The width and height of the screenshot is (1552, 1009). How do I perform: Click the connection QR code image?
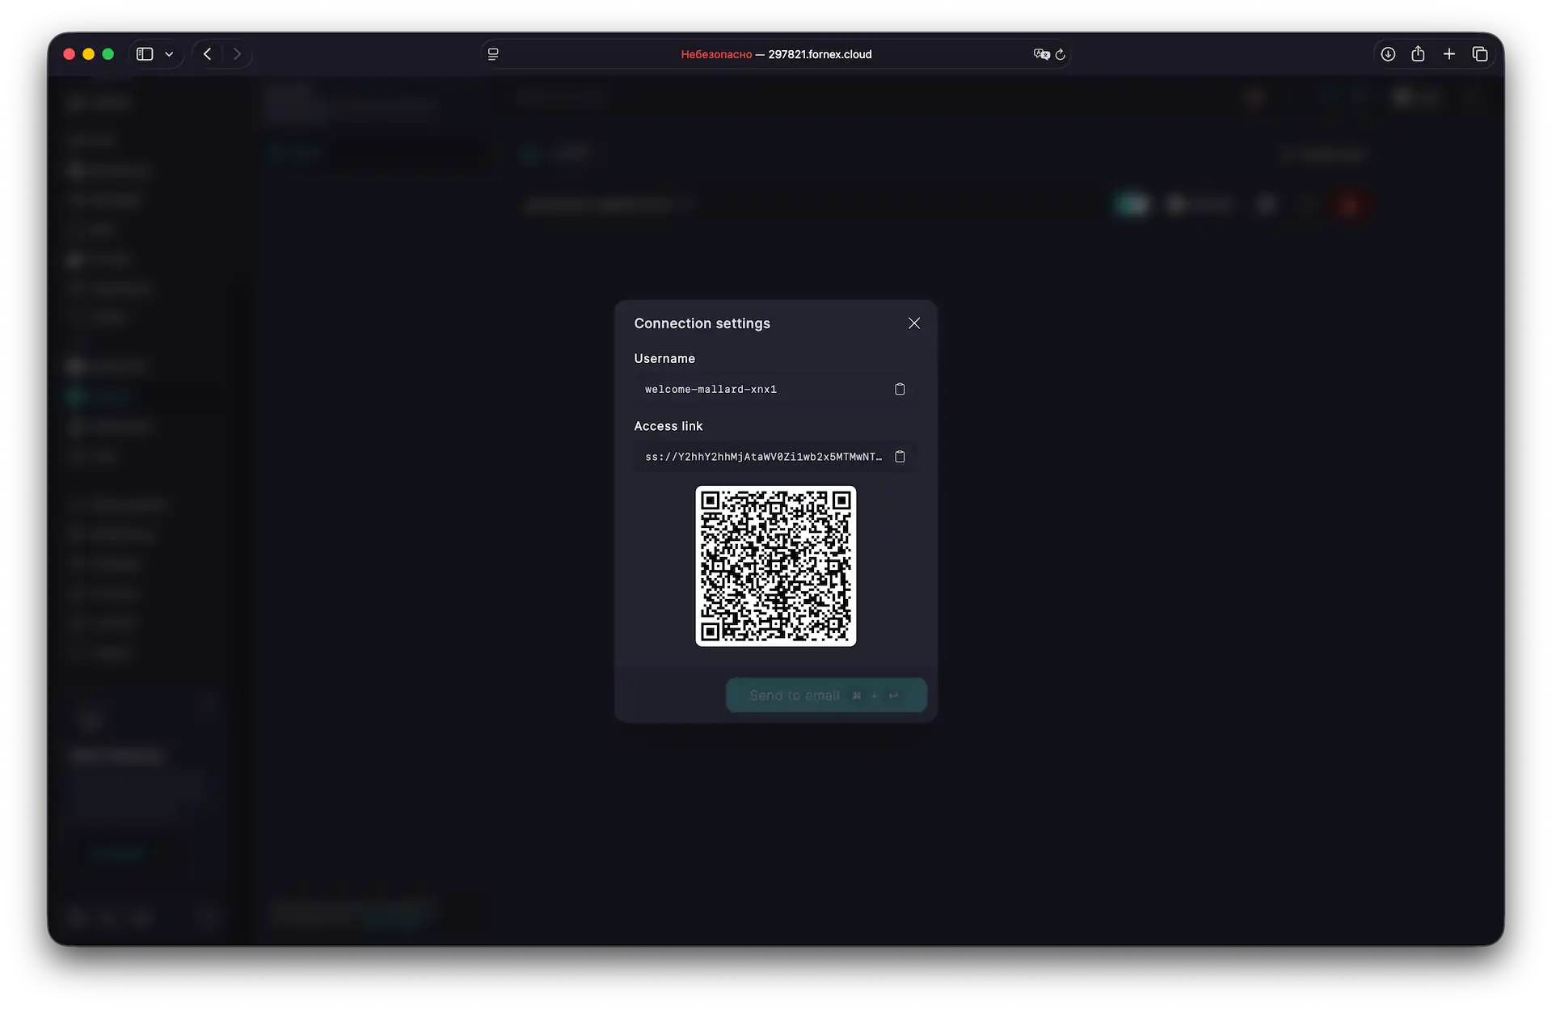[x=775, y=566]
